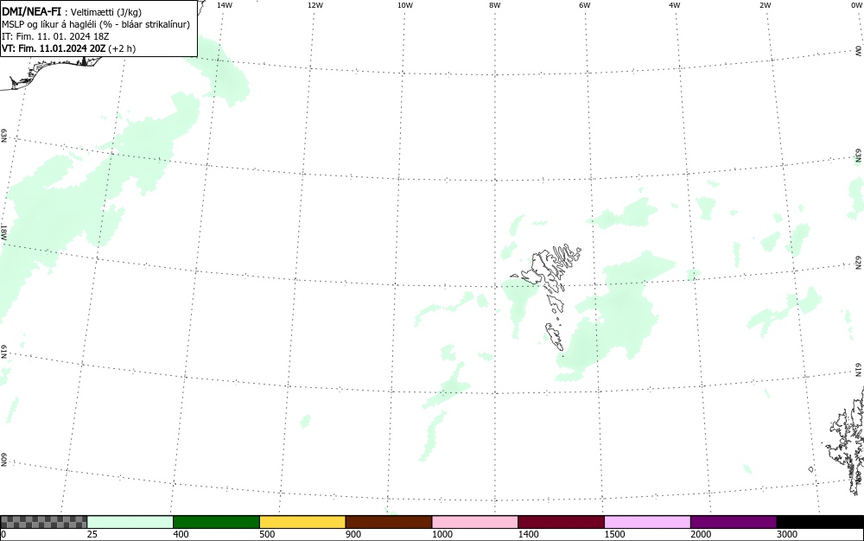Click the 10W longitude label
This screenshot has height=541, width=864.
[x=405, y=5]
